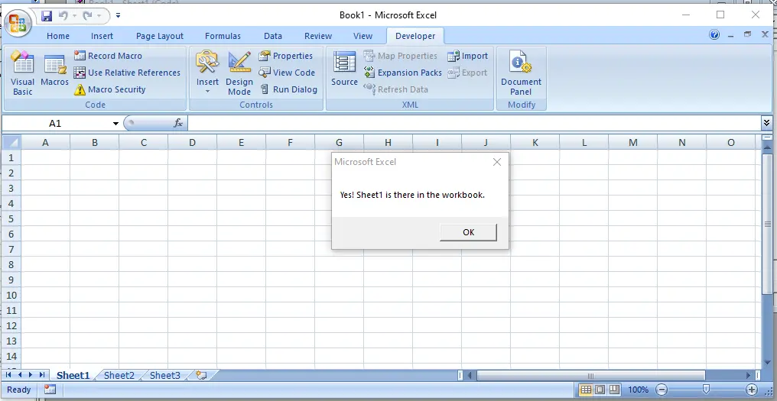Go to next sheet navigation arrow
This screenshot has width=777, height=401.
pyautogui.click(x=31, y=375)
